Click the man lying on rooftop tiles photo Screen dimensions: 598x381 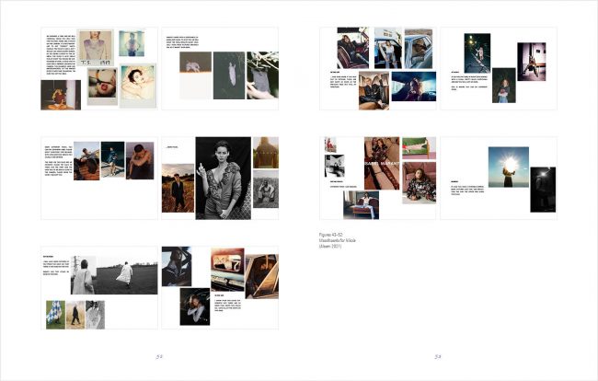pyautogui.click(x=86, y=161)
